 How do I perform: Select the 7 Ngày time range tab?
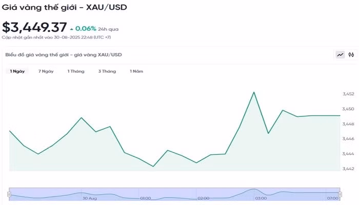tap(46, 71)
